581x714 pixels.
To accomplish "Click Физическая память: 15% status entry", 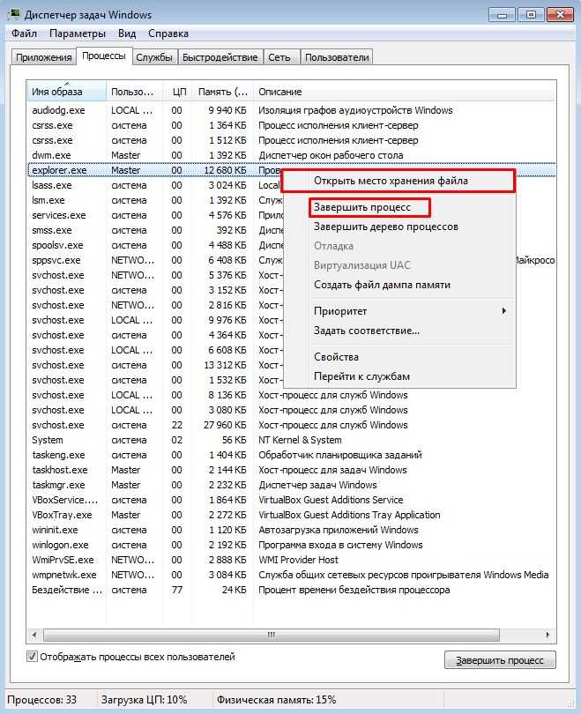I will click(x=276, y=701).
